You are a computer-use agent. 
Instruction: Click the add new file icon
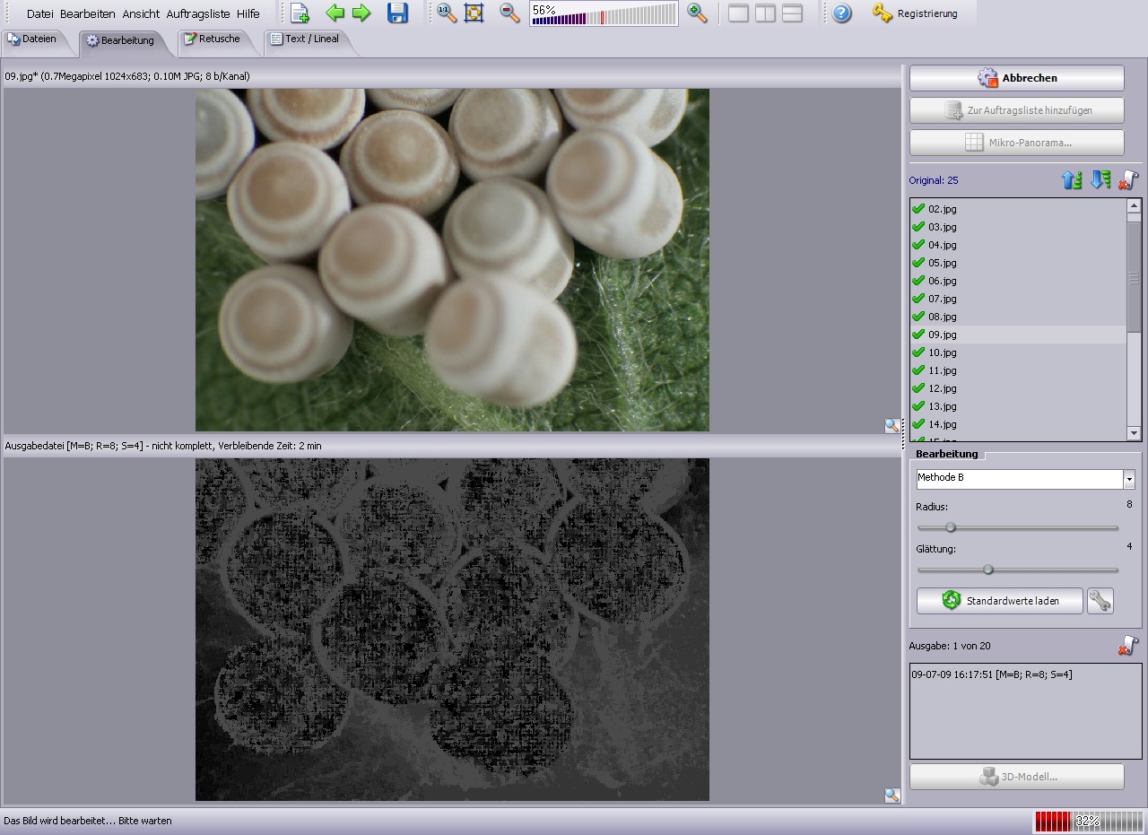click(x=300, y=13)
